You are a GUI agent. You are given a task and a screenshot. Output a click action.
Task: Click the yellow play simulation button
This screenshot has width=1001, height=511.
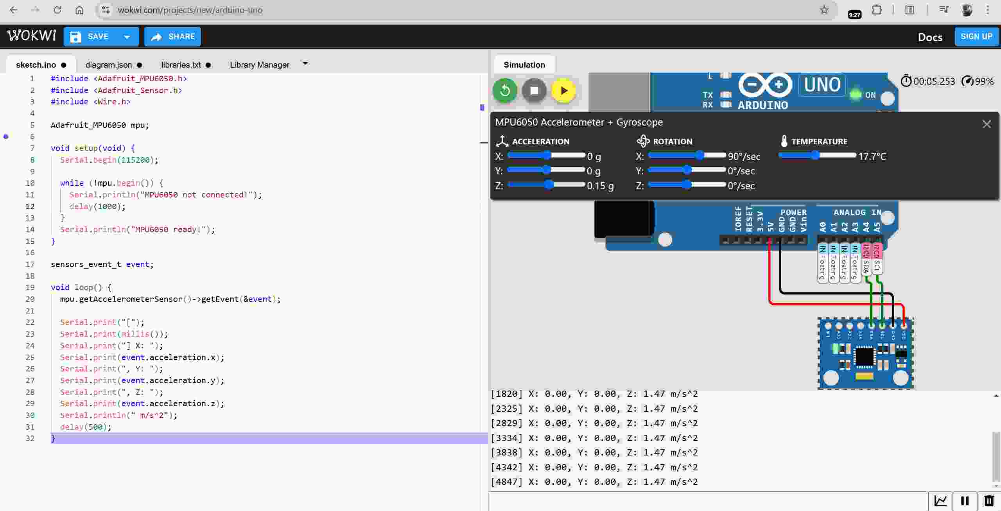click(x=563, y=91)
